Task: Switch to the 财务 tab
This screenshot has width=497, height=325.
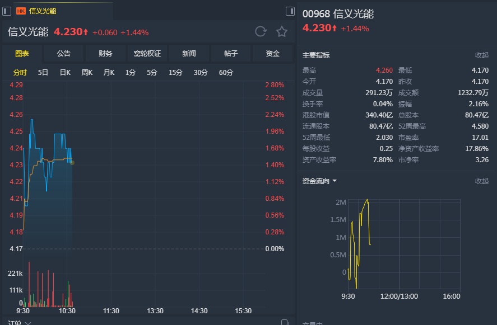Action: tap(105, 54)
